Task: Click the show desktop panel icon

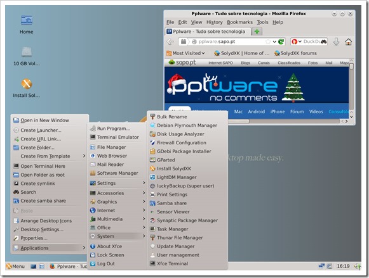Action: [34, 266]
